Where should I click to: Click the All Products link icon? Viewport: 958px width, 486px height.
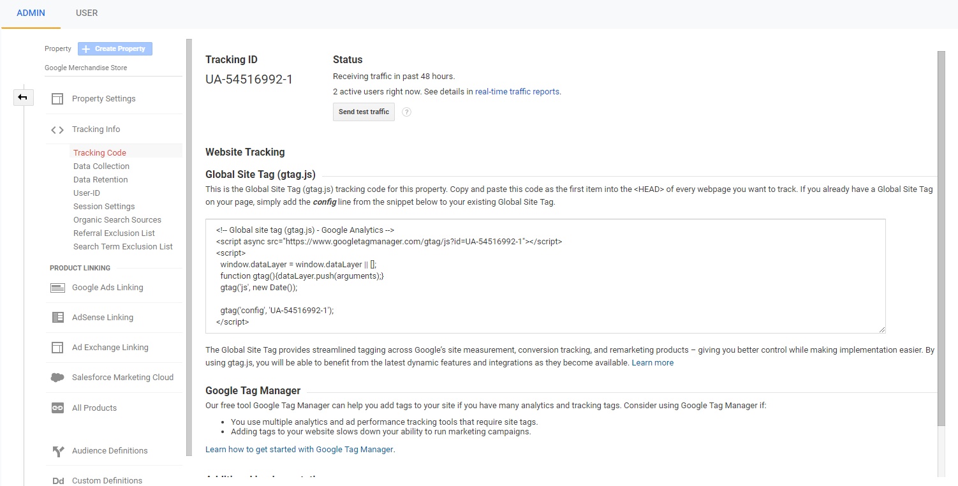coord(57,408)
